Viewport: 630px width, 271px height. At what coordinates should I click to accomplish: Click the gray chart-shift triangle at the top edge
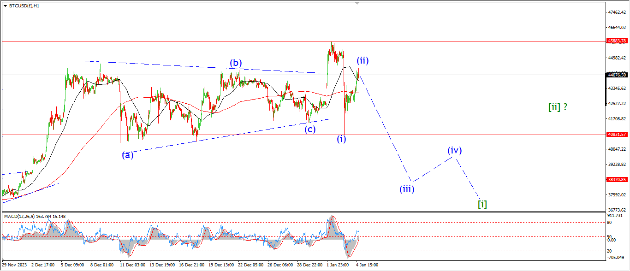coord(357,4)
